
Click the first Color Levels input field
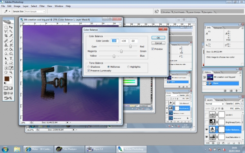pyautogui.click(x=115, y=41)
